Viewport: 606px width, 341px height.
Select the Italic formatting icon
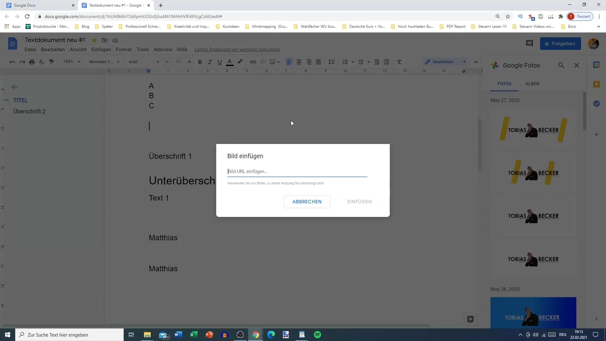210,62
